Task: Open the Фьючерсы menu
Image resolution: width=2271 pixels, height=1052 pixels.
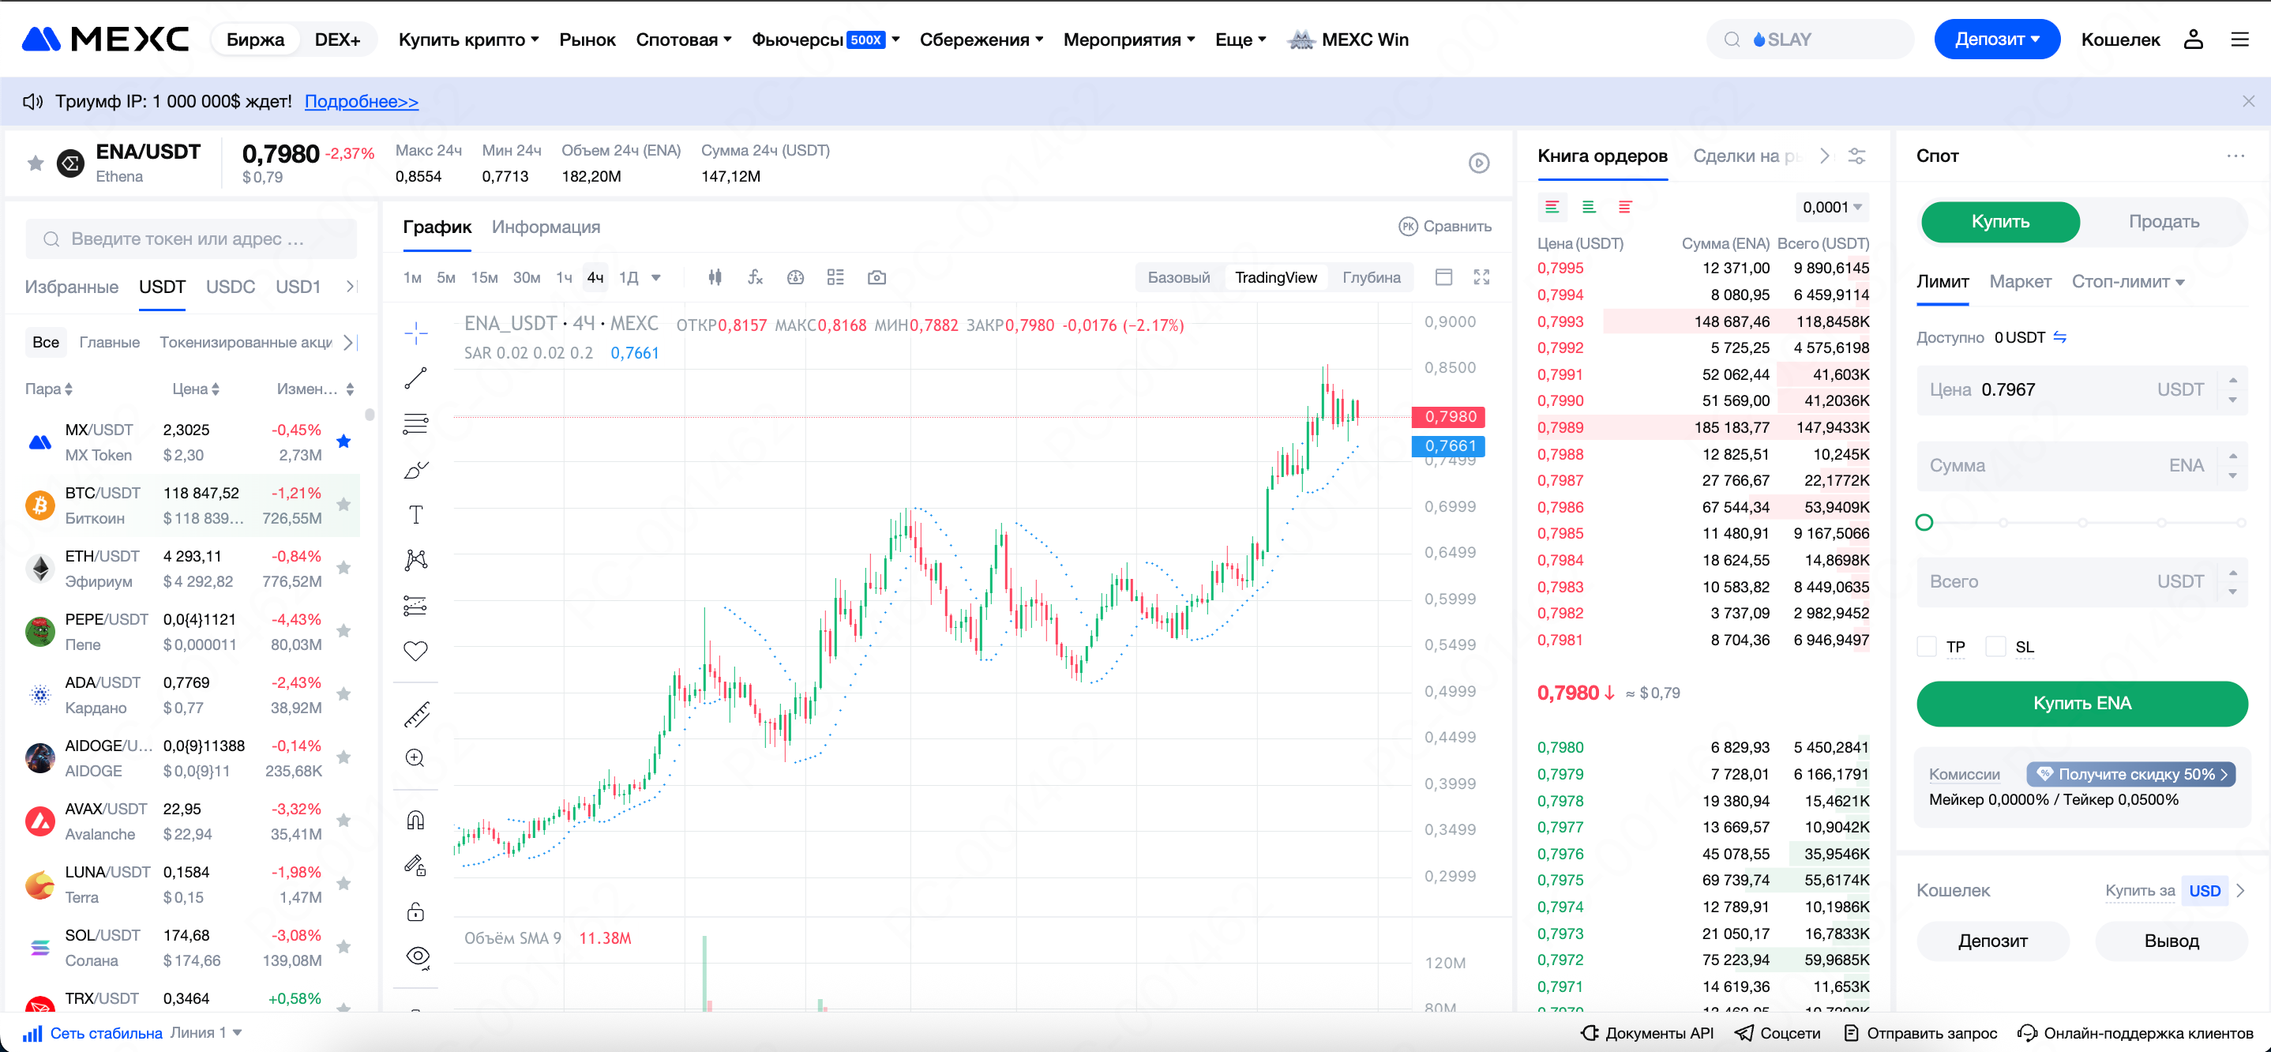Action: [x=825, y=39]
